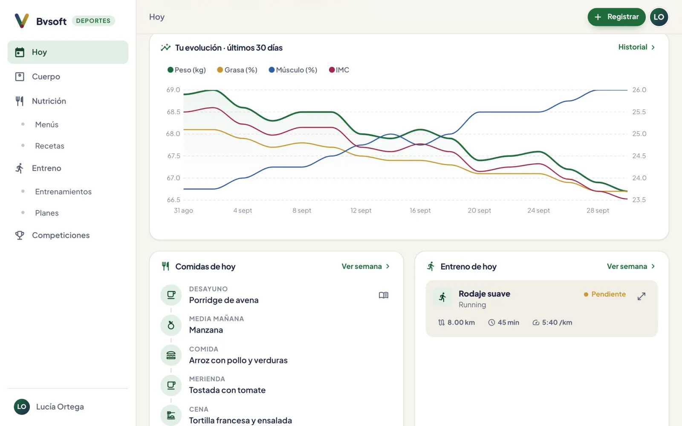Expand the Rodaje suave workout card
682x426 pixels.
click(642, 296)
